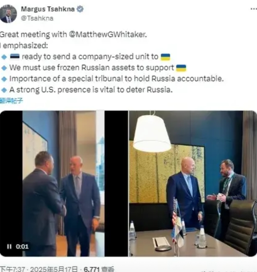Image resolution: width=257 pixels, height=272 pixels.
Task: Click the translate post link
Action: (x=11, y=100)
